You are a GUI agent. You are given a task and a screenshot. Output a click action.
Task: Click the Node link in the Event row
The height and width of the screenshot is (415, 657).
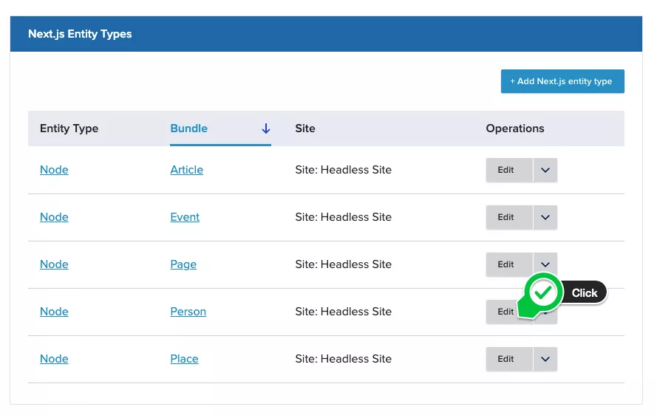click(54, 217)
